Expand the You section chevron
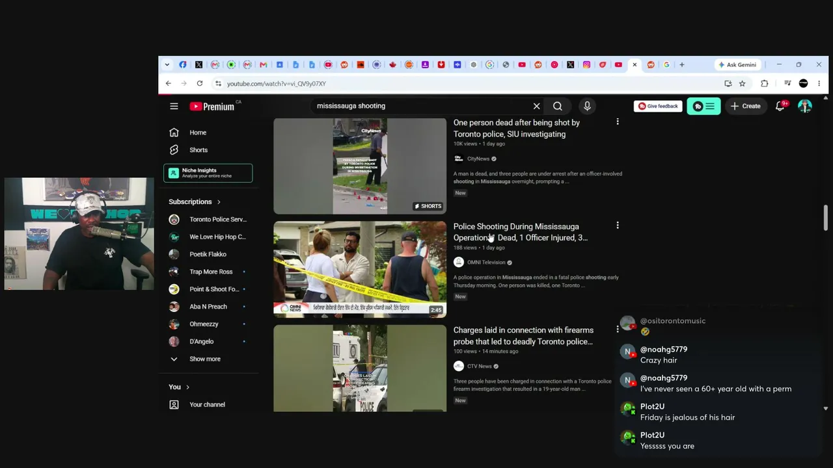Viewport: 833px width, 468px height. click(187, 387)
